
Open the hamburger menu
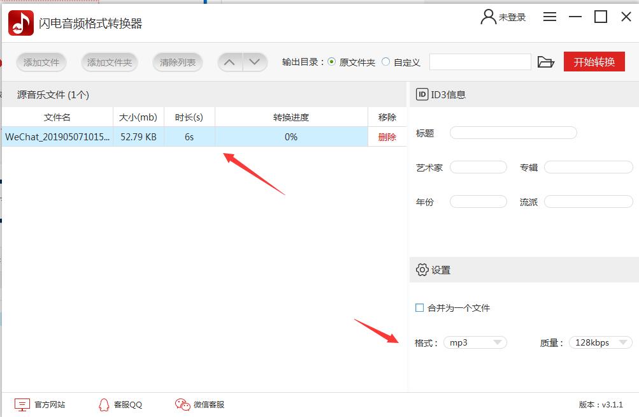pyautogui.click(x=550, y=17)
